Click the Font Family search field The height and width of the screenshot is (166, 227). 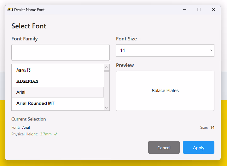click(x=61, y=52)
